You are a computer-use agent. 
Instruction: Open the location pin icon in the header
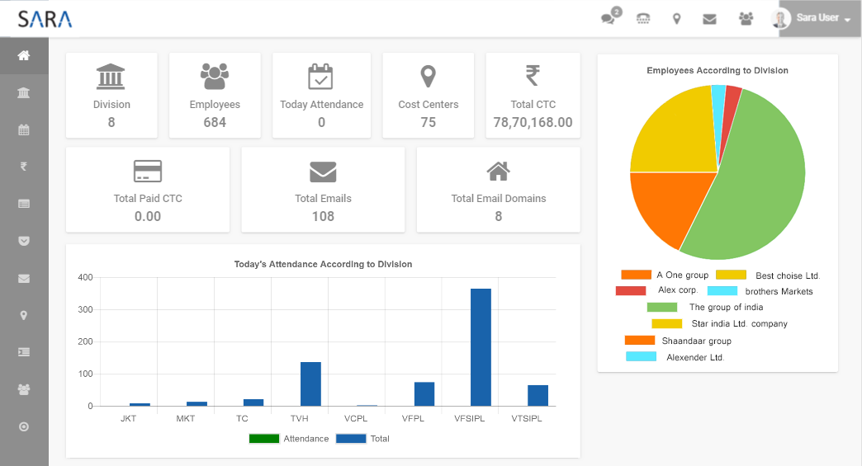(x=676, y=18)
